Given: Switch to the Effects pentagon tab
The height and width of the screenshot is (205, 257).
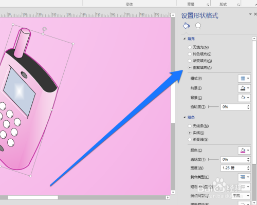Looking at the screenshot, I should click(198, 26).
